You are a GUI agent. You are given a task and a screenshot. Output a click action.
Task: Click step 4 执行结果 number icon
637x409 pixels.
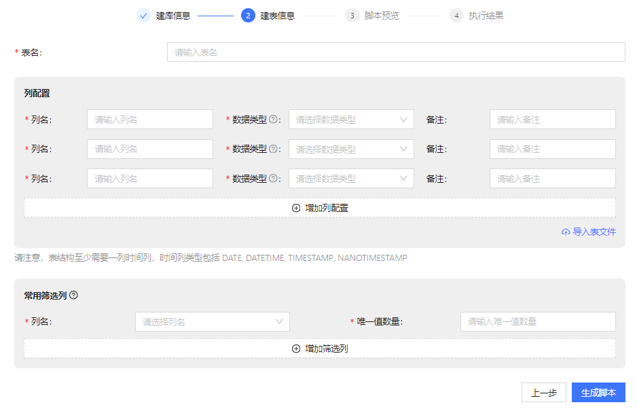(456, 16)
